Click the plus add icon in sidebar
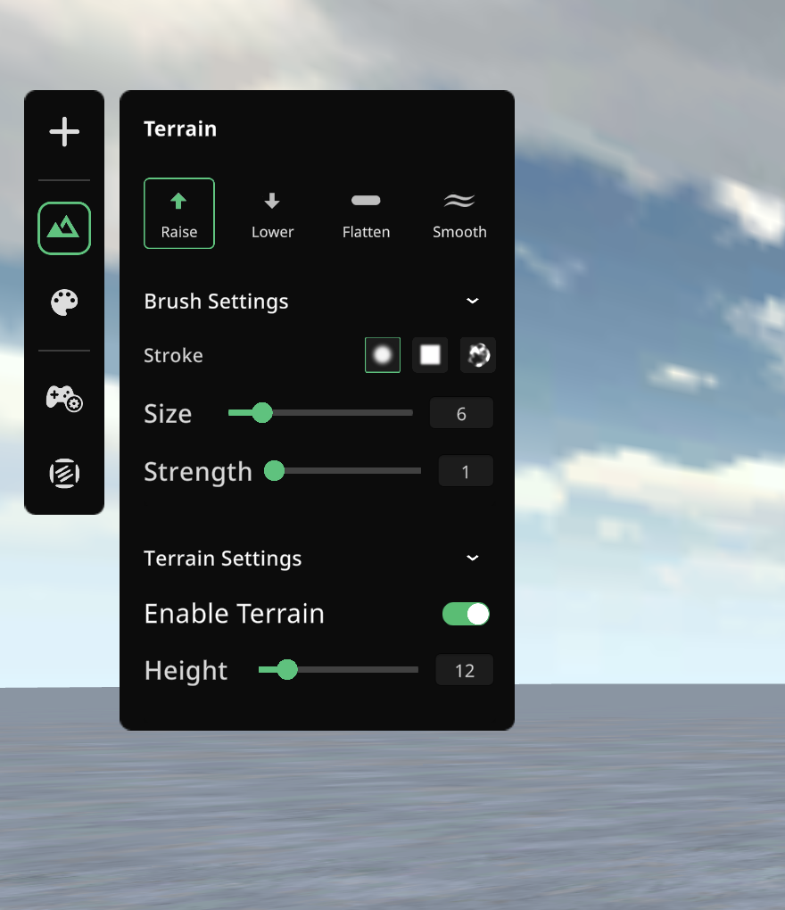785x910 pixels. [x=64, y=132]
